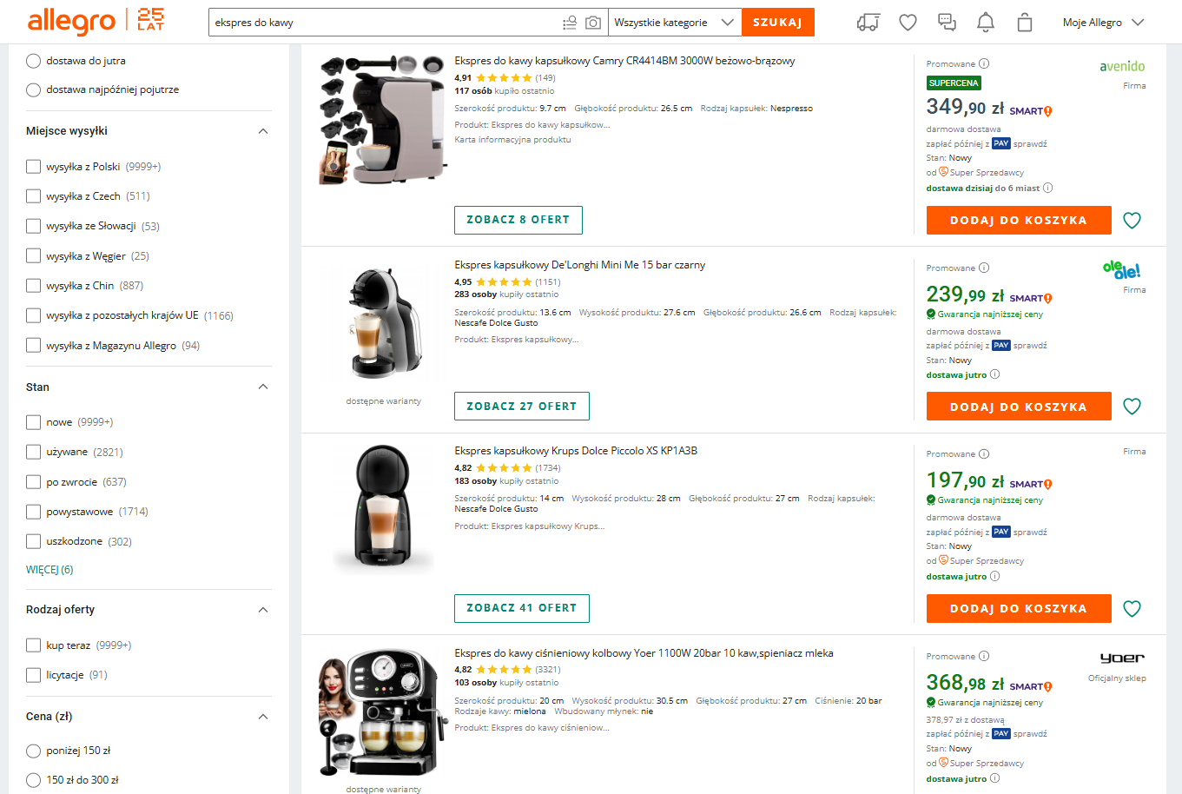Open the notifications bell
The height and width of the screenshot is (794, 1182).
[x=985, y=23]
